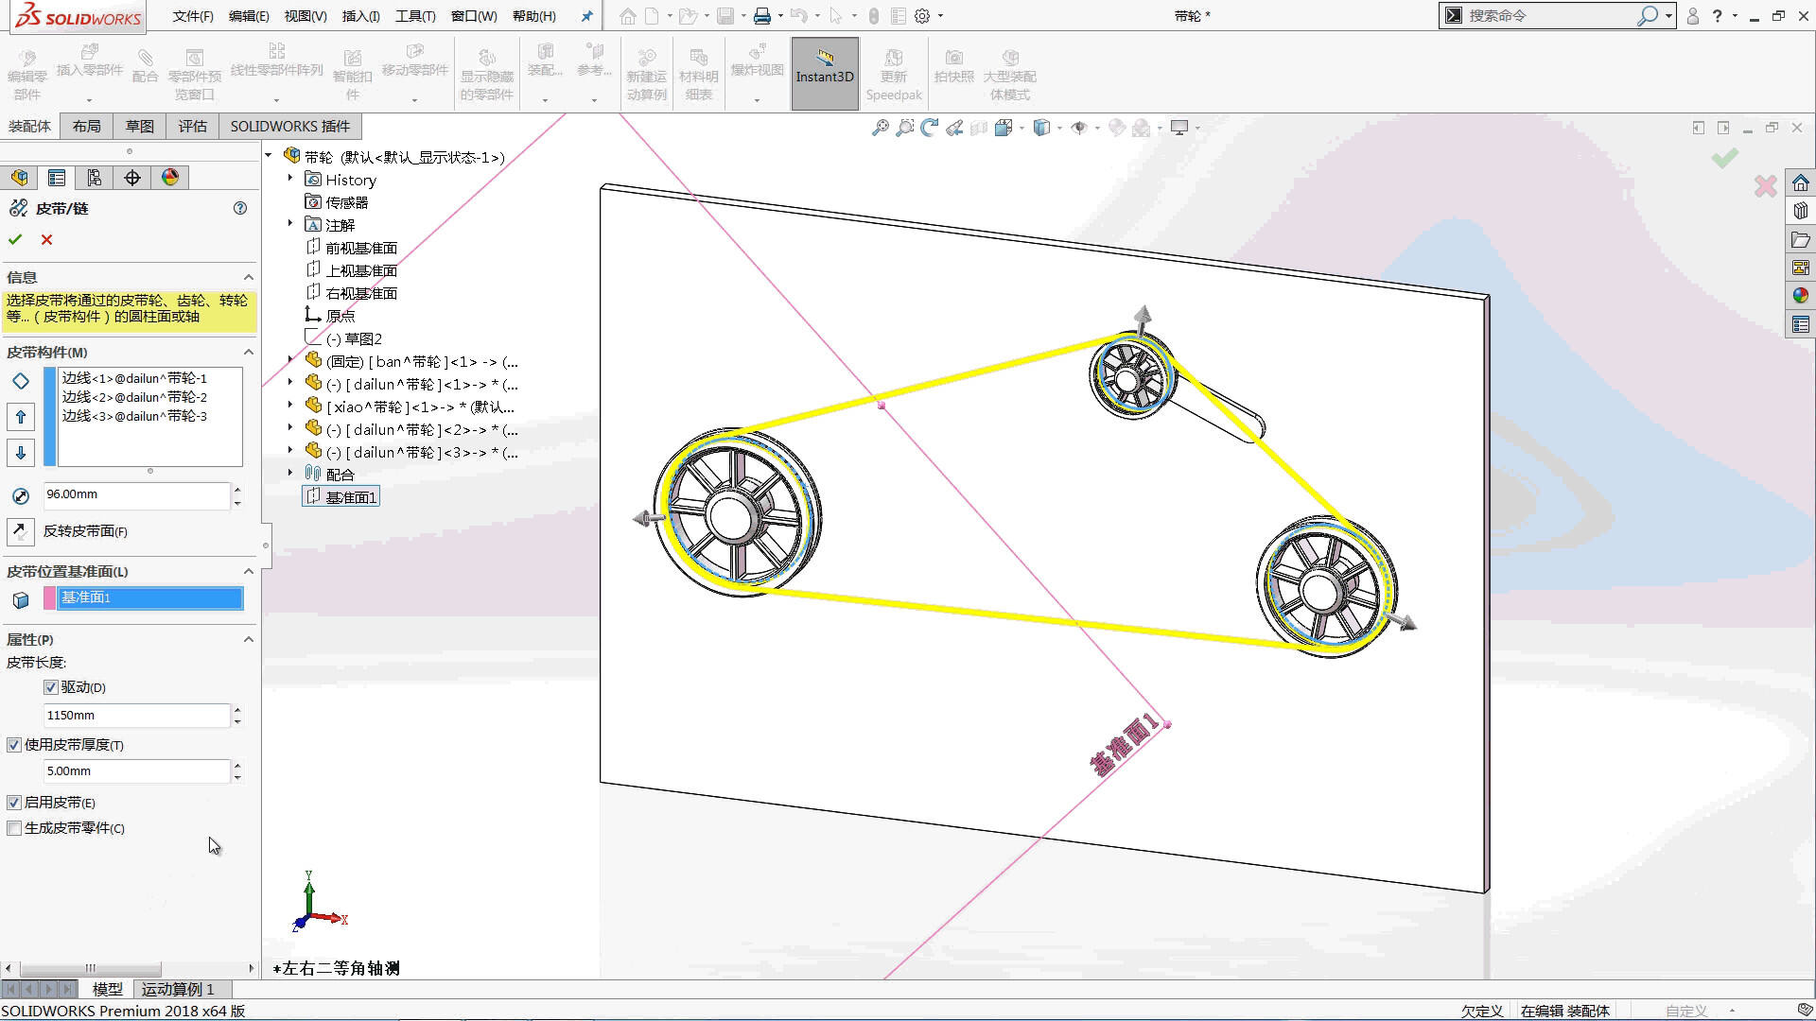Click the Flip belt side icon

(x=20, y=531)
